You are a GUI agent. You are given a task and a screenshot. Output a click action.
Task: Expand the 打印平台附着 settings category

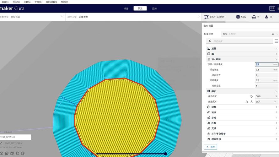click(276, 134)
